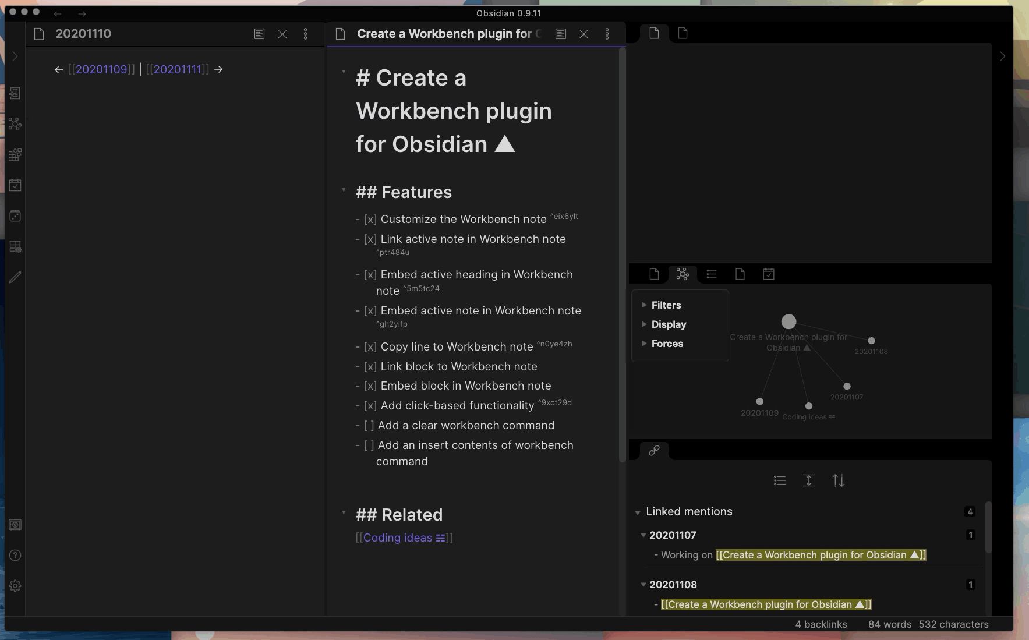Viewport: 1029px width, 640px height.
Task: Select the large central Workbench plugin graph node
Action: coord(788,321)
